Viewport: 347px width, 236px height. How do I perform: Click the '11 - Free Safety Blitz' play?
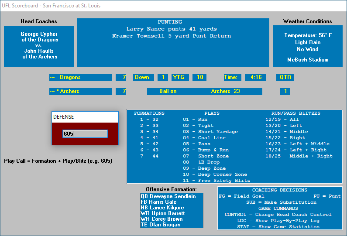coord(216,181)
